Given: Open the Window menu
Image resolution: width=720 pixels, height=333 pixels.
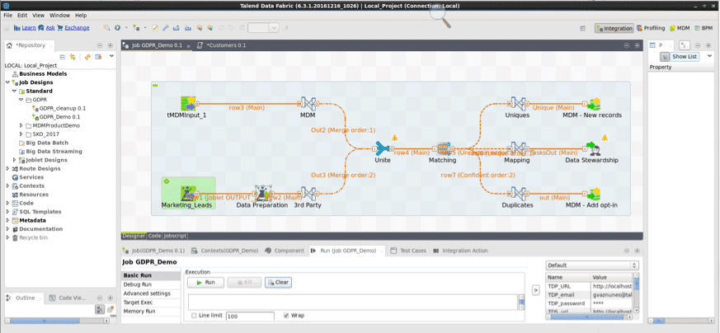Looking at the screenshot, I should [x=59, y=15].
